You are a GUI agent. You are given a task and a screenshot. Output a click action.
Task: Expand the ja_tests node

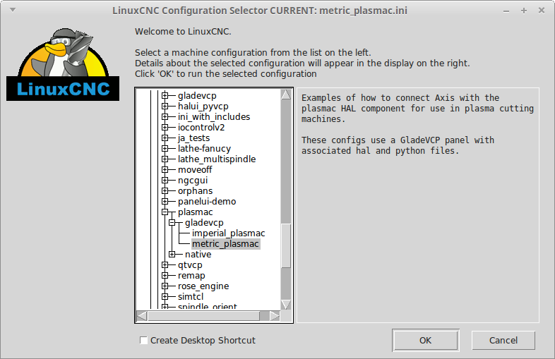165,138
